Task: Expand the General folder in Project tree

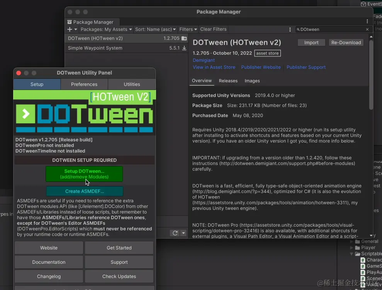Action: 351,242
